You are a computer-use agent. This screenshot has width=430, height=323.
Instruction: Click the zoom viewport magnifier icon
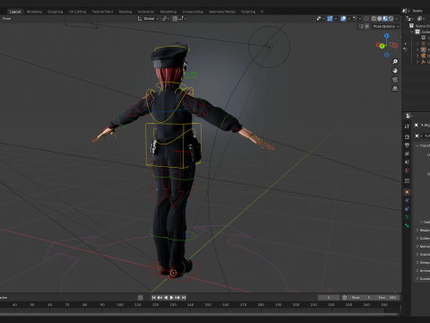395,62
